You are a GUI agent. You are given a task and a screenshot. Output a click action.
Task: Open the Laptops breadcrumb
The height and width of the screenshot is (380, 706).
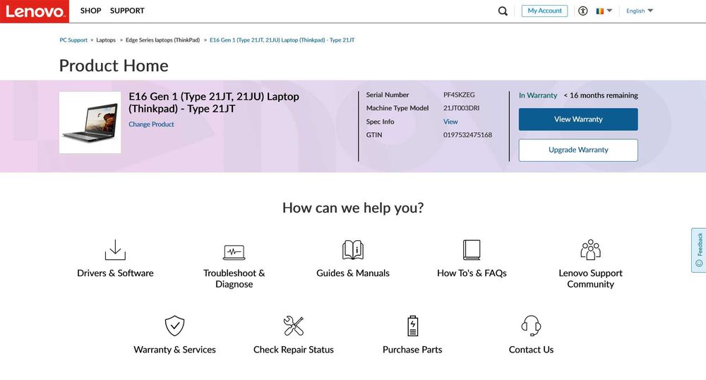coord(106,40)
